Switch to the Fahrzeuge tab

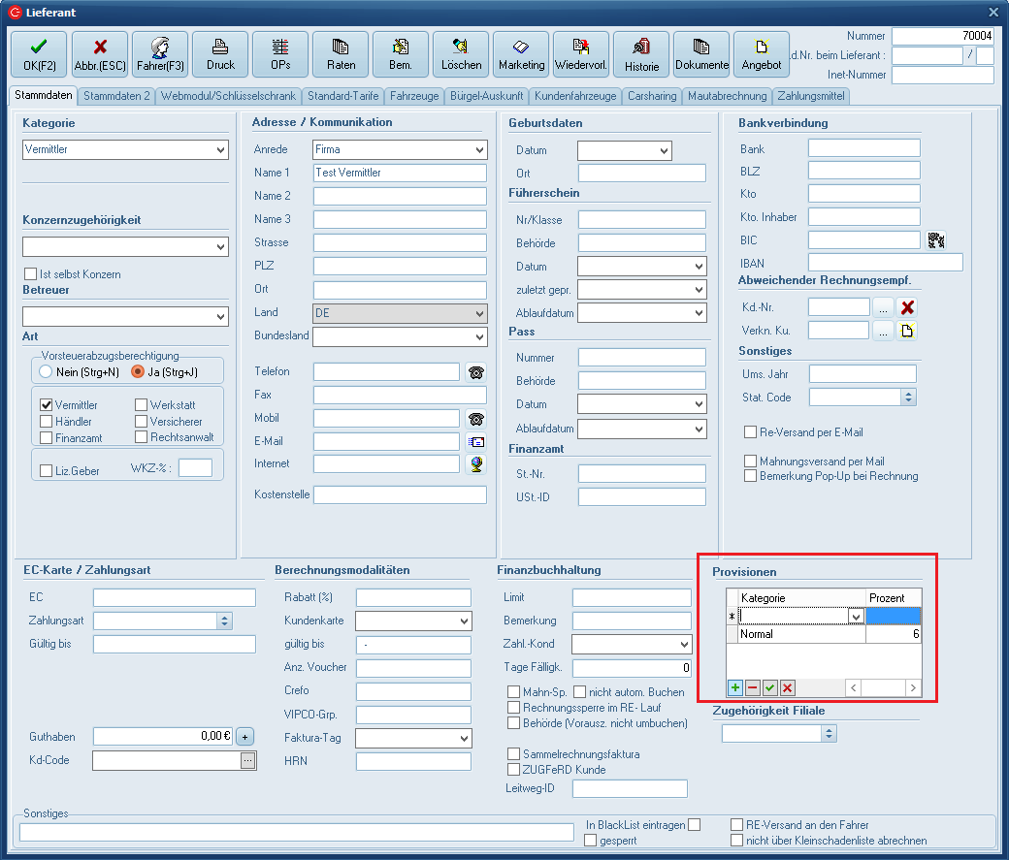tap(415, 96)
